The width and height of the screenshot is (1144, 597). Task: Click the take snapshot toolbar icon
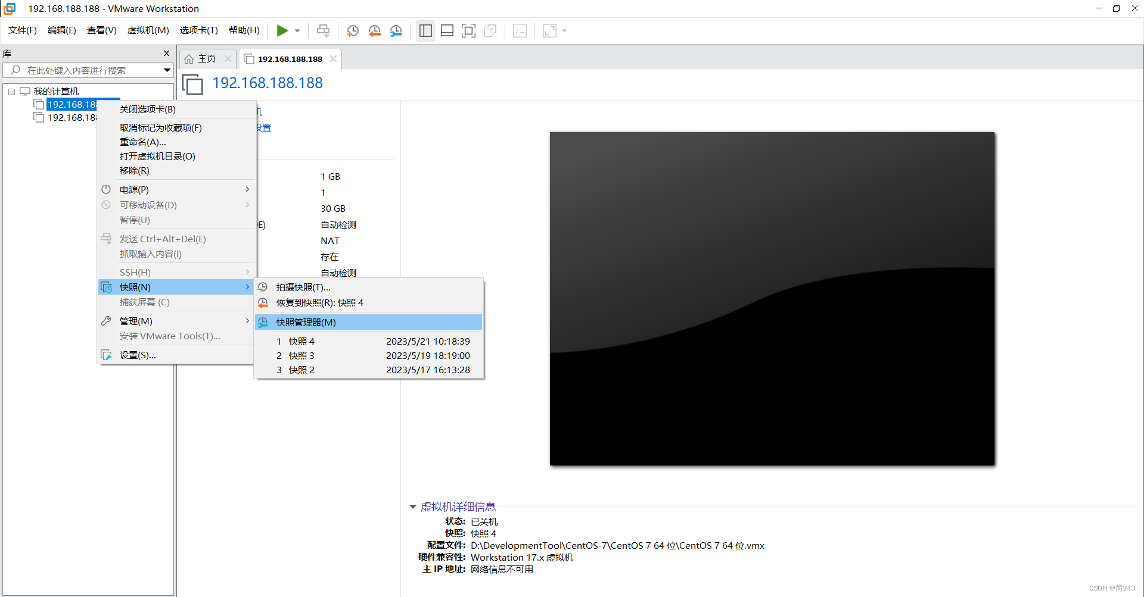(x=353, y=30)
